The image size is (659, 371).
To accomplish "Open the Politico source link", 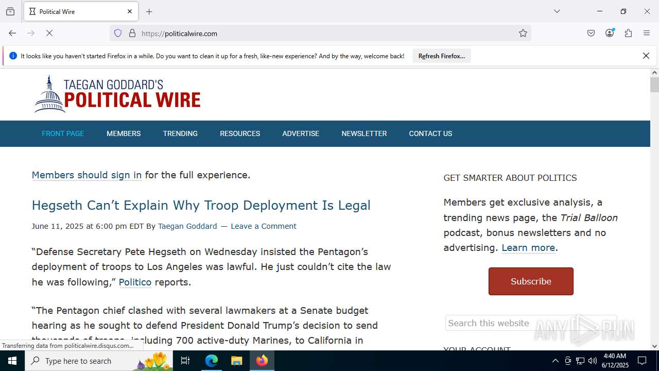I will point(135,282).
